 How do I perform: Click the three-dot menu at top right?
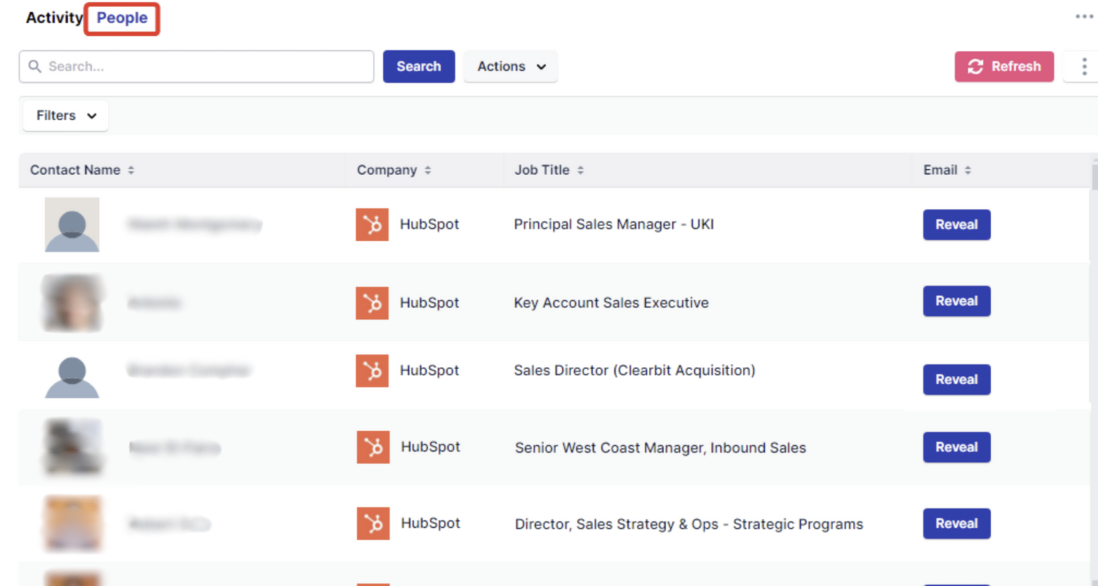1084,17
